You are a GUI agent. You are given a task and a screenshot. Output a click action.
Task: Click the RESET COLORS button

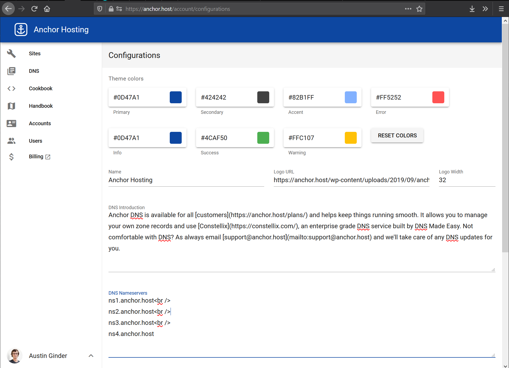pos(397,136)
